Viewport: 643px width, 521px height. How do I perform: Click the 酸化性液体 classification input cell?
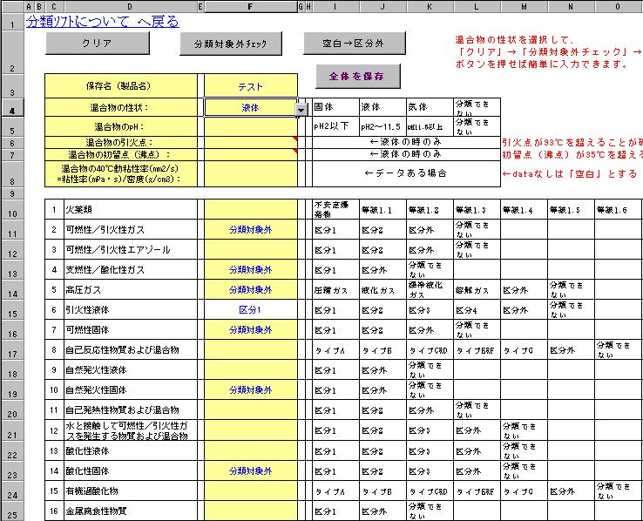point(251,451)
